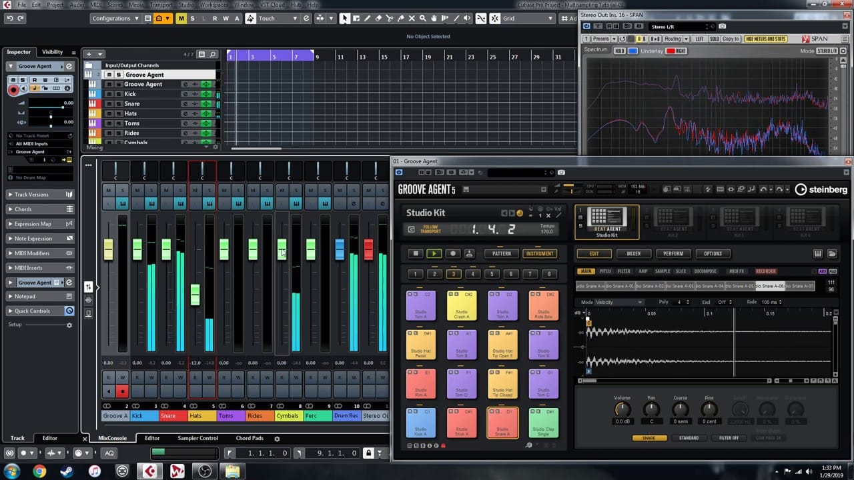
Task: Click the MIXER button in Groove Agent
Action: point(633,253)
